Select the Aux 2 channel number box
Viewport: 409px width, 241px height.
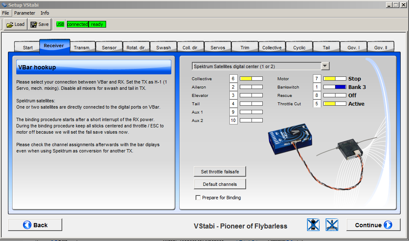point(233,120)
